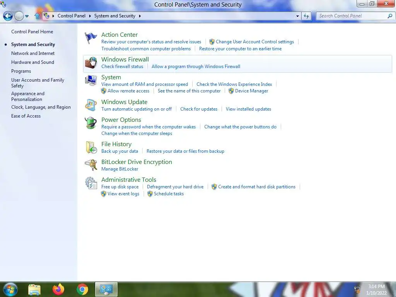Click the shield icon beside Change User Account Control
The width and height of the screenshot is (396, 297).
pyautogui.click(x=212, y=42)
